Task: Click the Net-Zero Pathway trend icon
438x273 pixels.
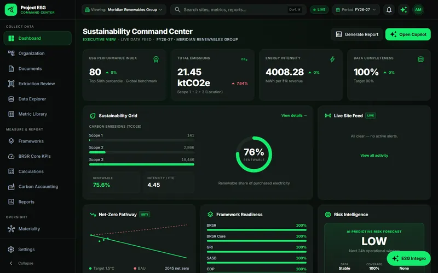Action: pos(93,215)
